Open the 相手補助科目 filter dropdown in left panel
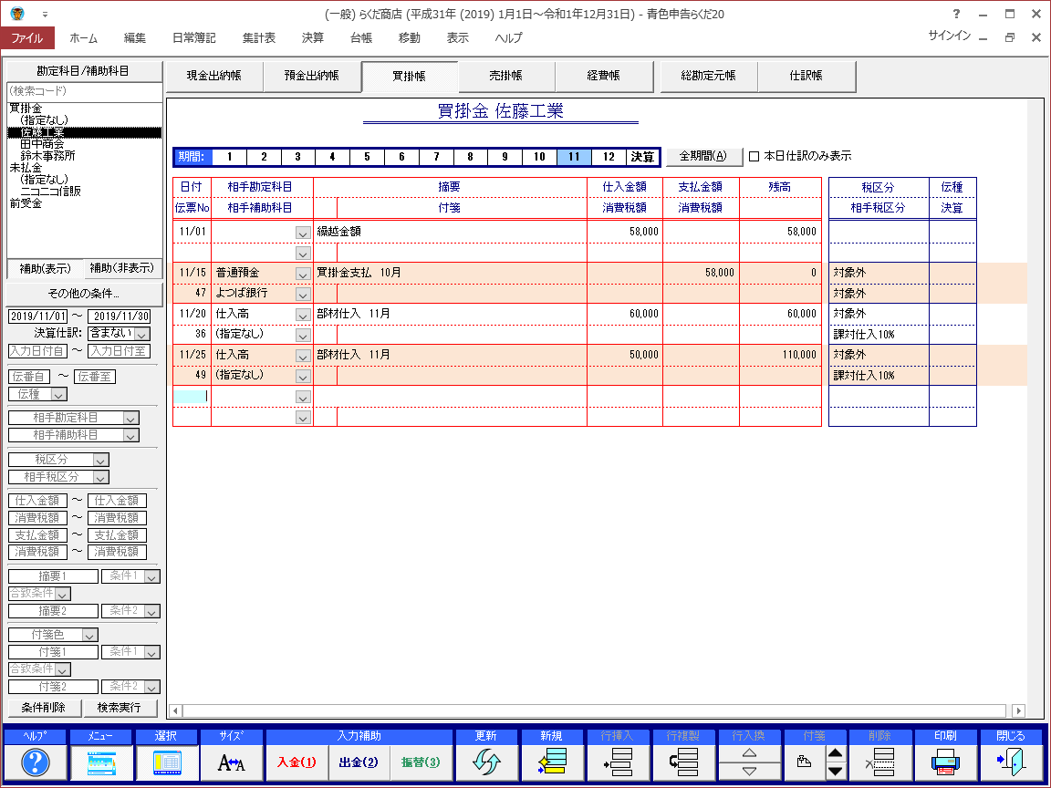 (x=131, y=436)
